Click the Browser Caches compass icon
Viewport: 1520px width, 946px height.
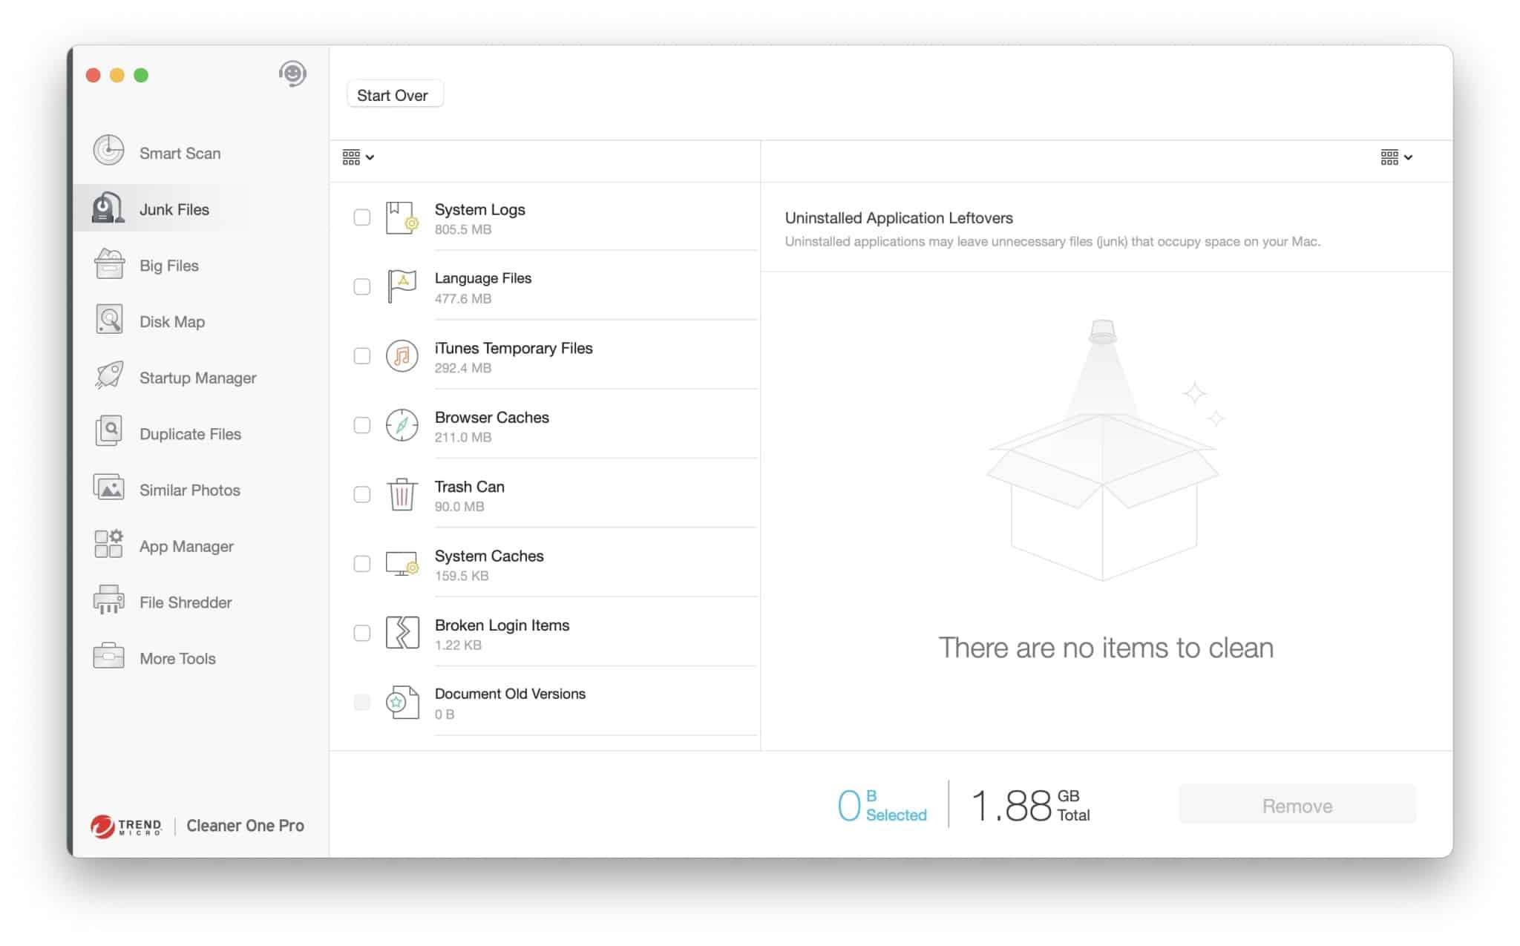[x=402, y=425]
